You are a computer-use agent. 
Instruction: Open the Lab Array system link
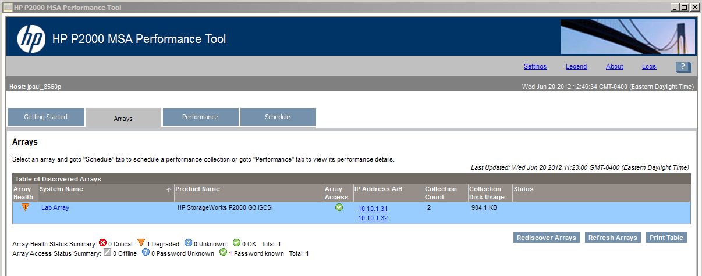55,207
